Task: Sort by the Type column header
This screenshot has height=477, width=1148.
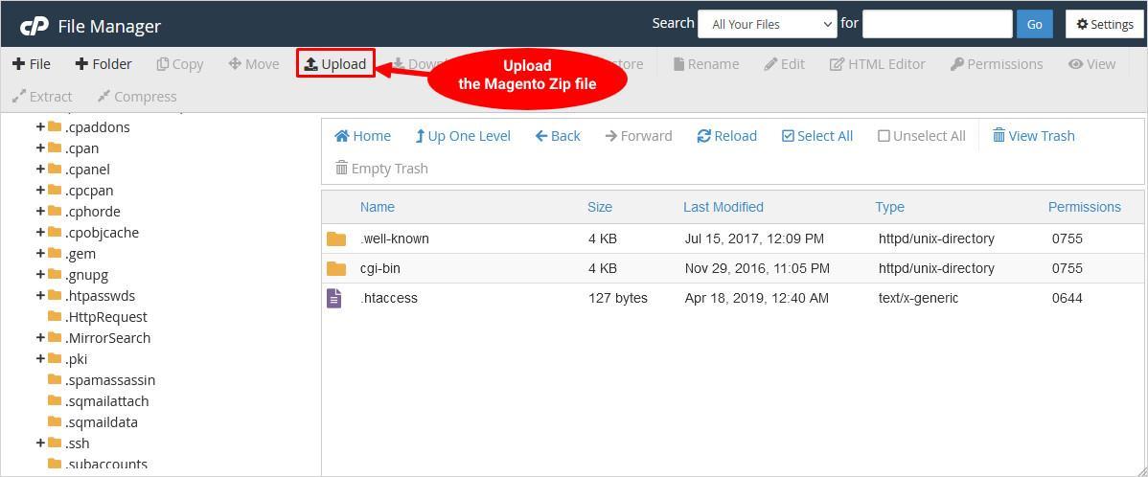Action: coord(889,207)
